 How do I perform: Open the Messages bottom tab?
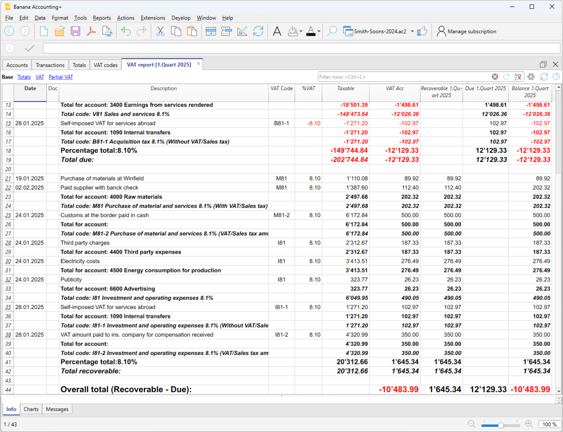[57, 409]
